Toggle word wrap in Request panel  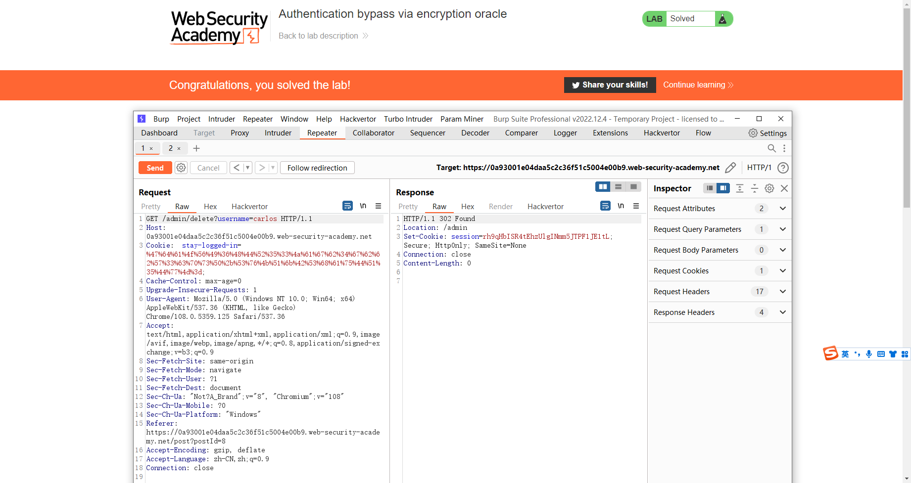coord(348,206)
